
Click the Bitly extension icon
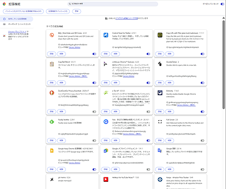pyautogui.click(x=52, y=35)
